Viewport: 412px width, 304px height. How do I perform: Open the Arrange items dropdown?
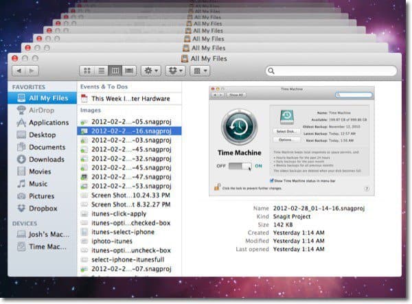coord(200,71)
